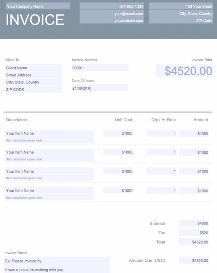Select the first line item's name field
The height and width of the screenshot is (273, 217).
[50, 133]
